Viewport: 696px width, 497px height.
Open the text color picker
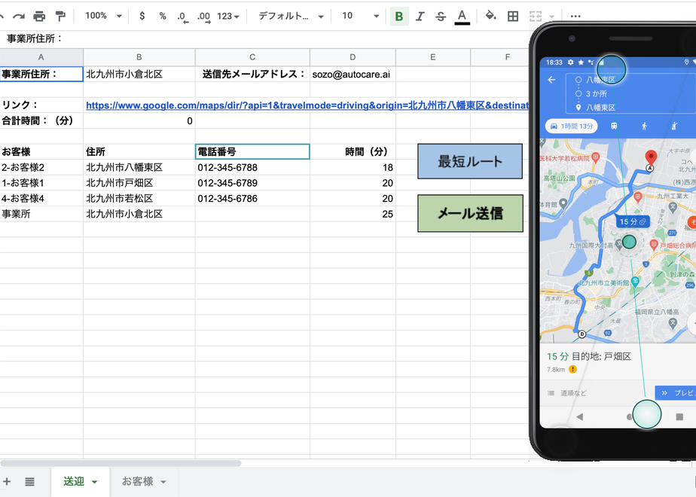tap(462, 17)
